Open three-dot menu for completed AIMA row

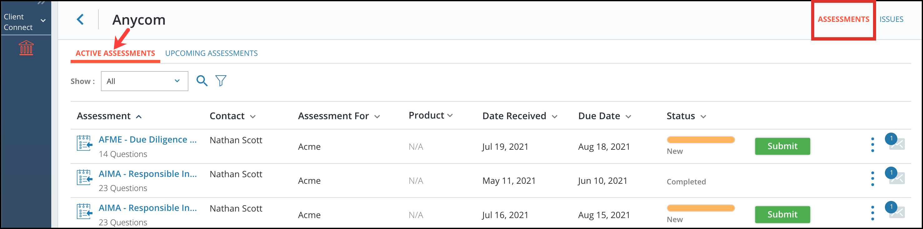coord(872,178)
